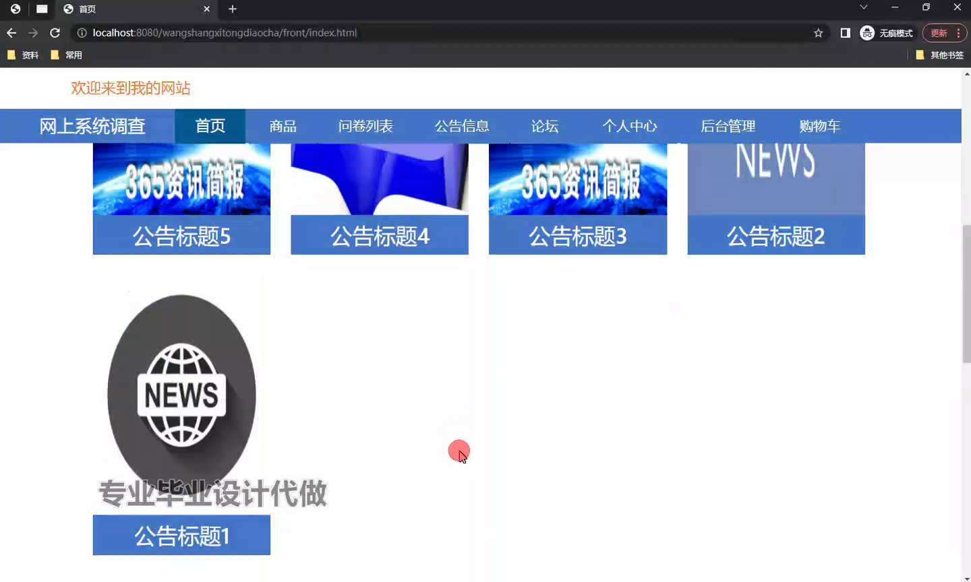Reload the current page
The image size is (971, 582).
pos(55,33)
